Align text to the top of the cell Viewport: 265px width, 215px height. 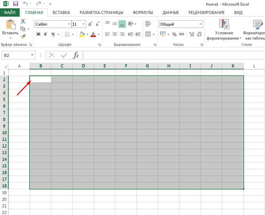107,23
